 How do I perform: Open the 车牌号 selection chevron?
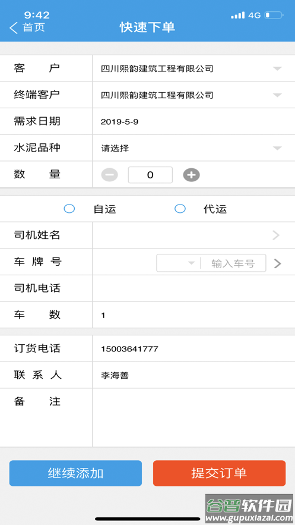coord(278,263)
